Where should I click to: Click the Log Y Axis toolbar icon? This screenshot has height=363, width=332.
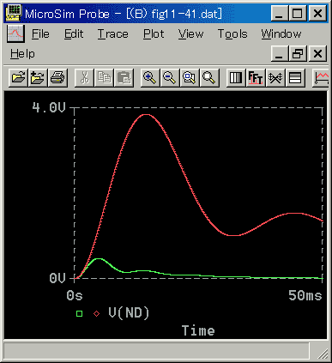point(295,77)
